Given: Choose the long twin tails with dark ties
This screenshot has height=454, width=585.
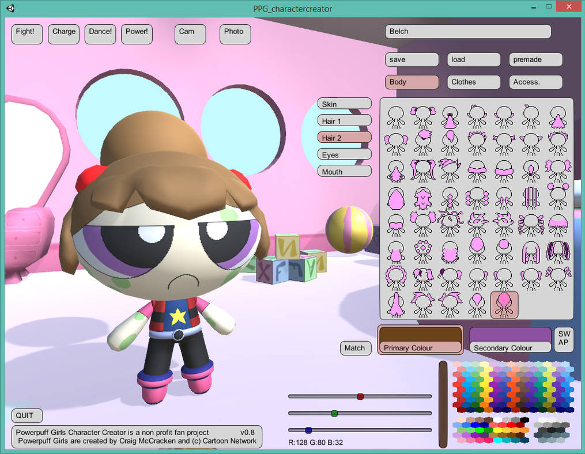Looking at the screenshot, I should [x=422, y=172].
